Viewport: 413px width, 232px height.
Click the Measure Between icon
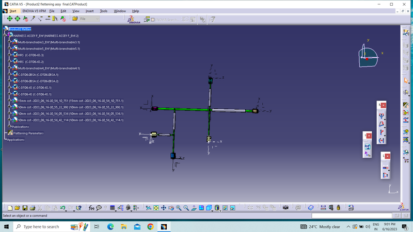[323, 208]
